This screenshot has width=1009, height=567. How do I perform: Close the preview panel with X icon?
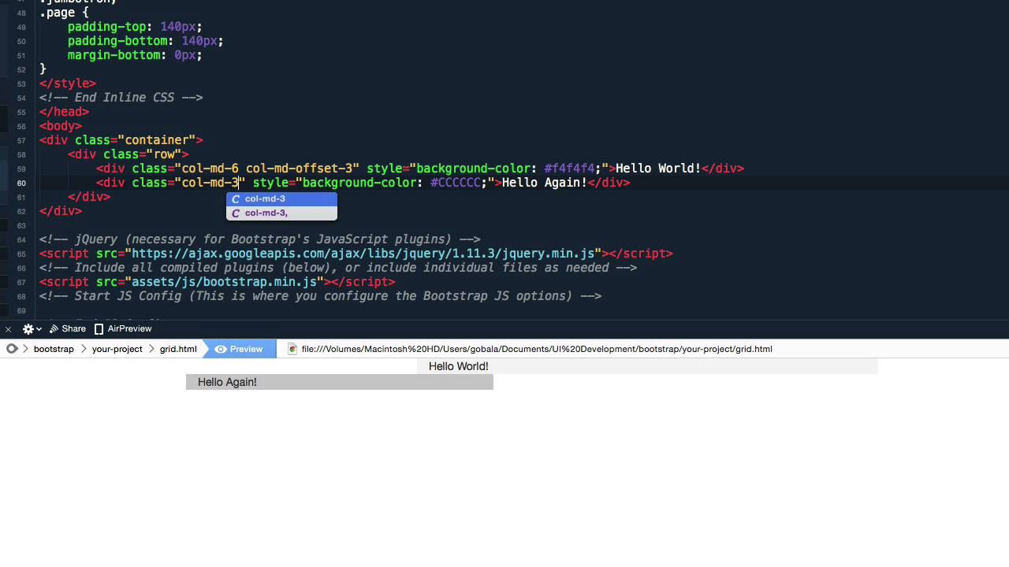[8, 329]
